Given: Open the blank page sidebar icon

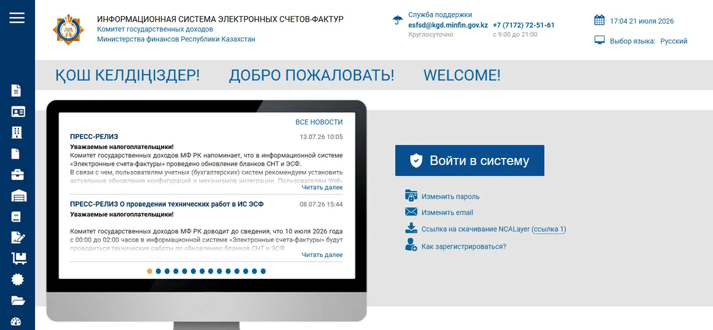Looking at the screenshot, I should pos(16,154).
